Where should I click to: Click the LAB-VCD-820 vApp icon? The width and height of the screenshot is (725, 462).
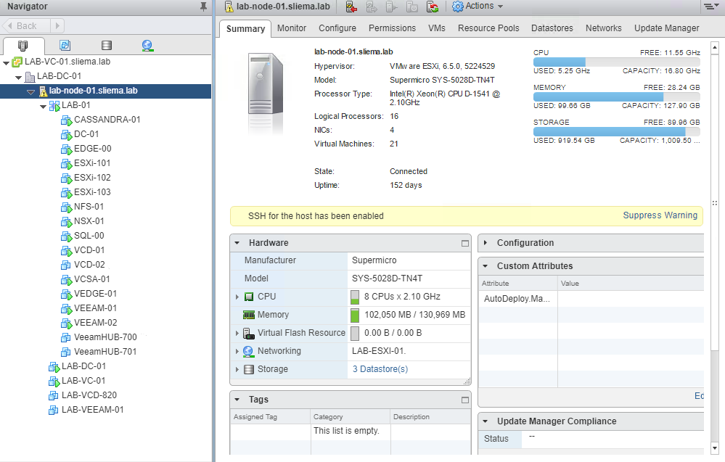click(54, 395)
